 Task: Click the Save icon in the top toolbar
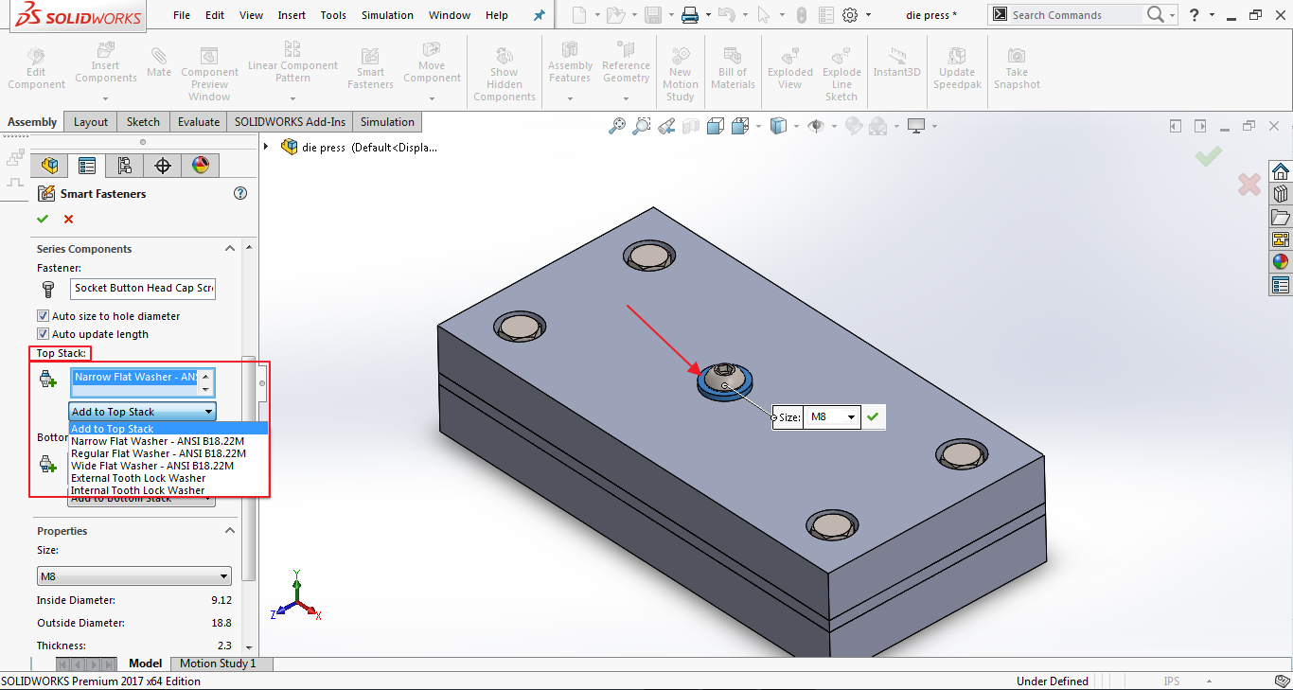pyautogui.click(x=652, y=15)
